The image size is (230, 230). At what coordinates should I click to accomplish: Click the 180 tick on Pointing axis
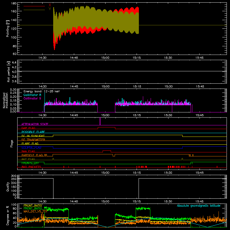point(14,3)
